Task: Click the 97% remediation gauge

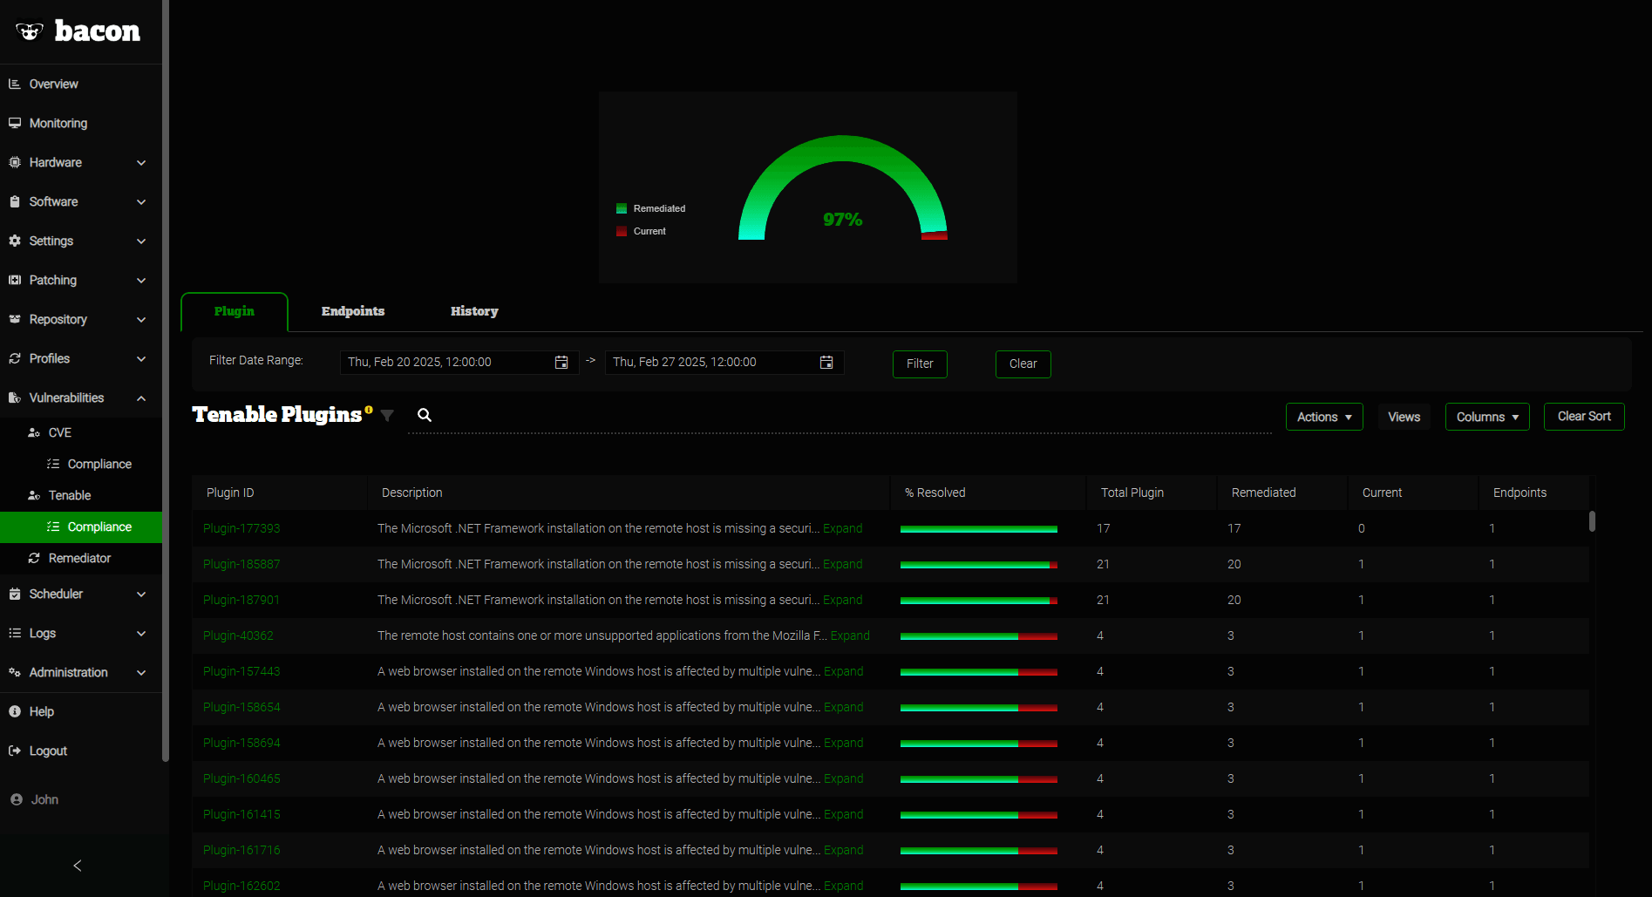Action: pyautogui.click(x=843, y=187)
